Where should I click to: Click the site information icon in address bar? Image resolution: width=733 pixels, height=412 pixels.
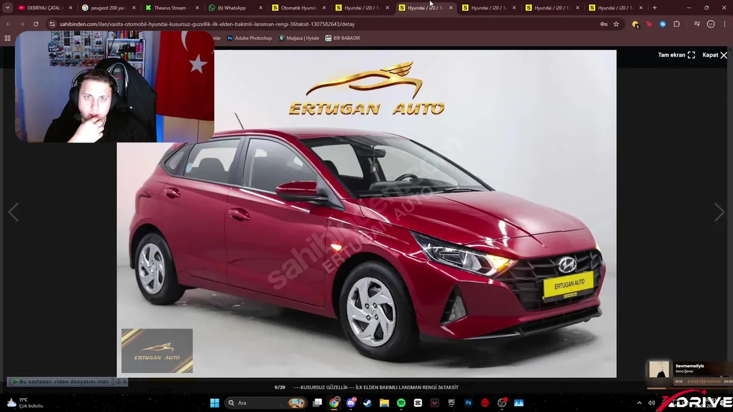pyautogui.click(x=52, y=24)
